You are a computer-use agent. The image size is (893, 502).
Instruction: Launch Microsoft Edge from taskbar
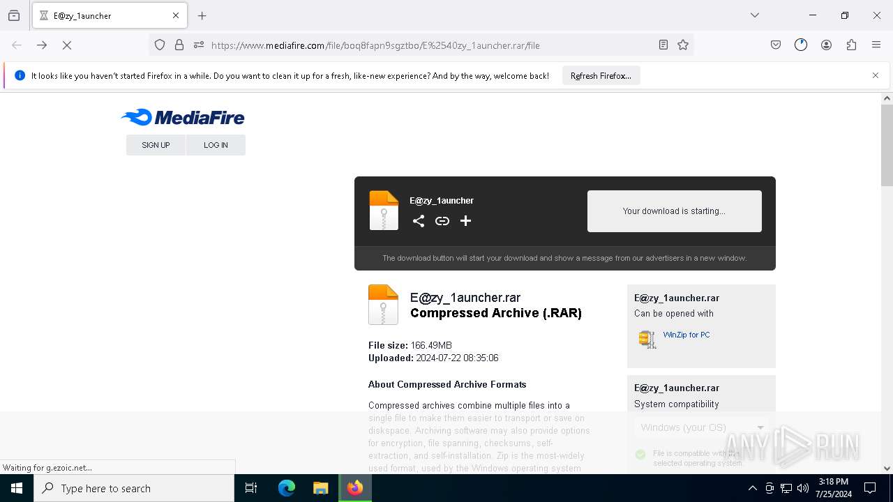(287, 488)
